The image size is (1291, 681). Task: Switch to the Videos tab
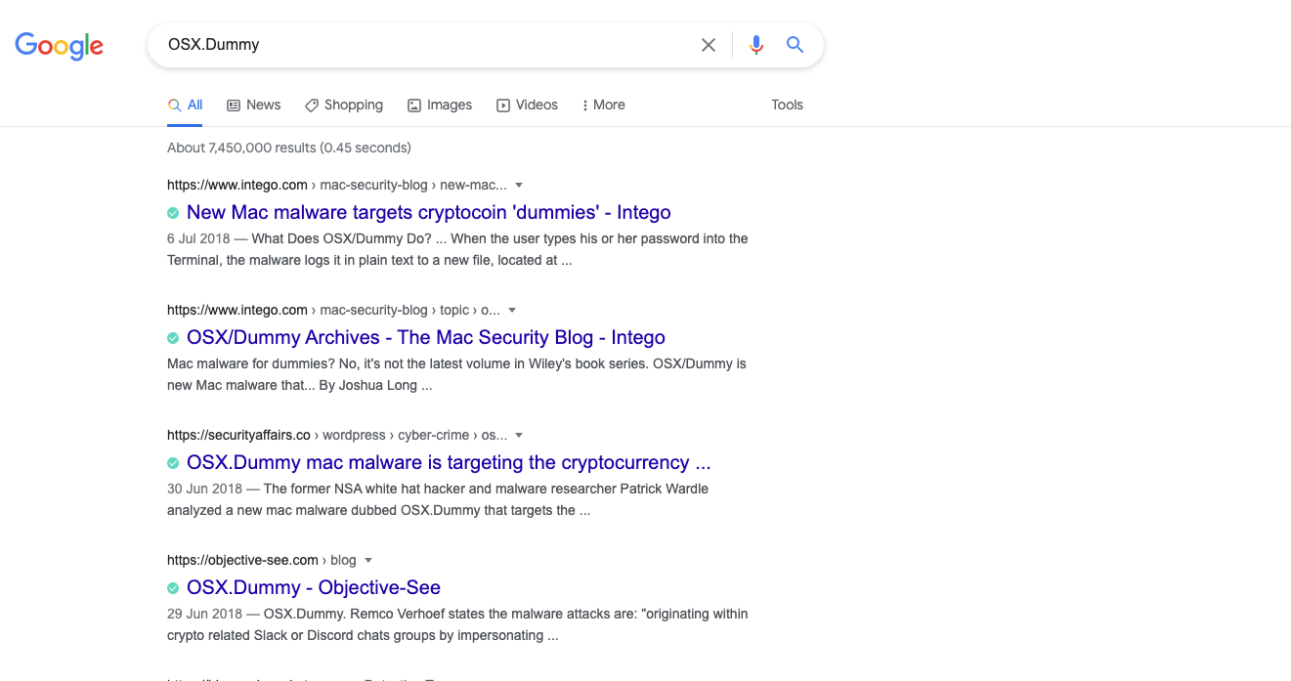[x=528, y=106]
